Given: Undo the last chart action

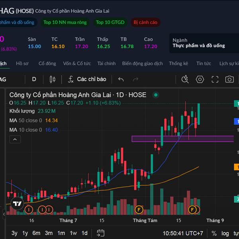Looking at the screenshot, I should tap(121, 79).
